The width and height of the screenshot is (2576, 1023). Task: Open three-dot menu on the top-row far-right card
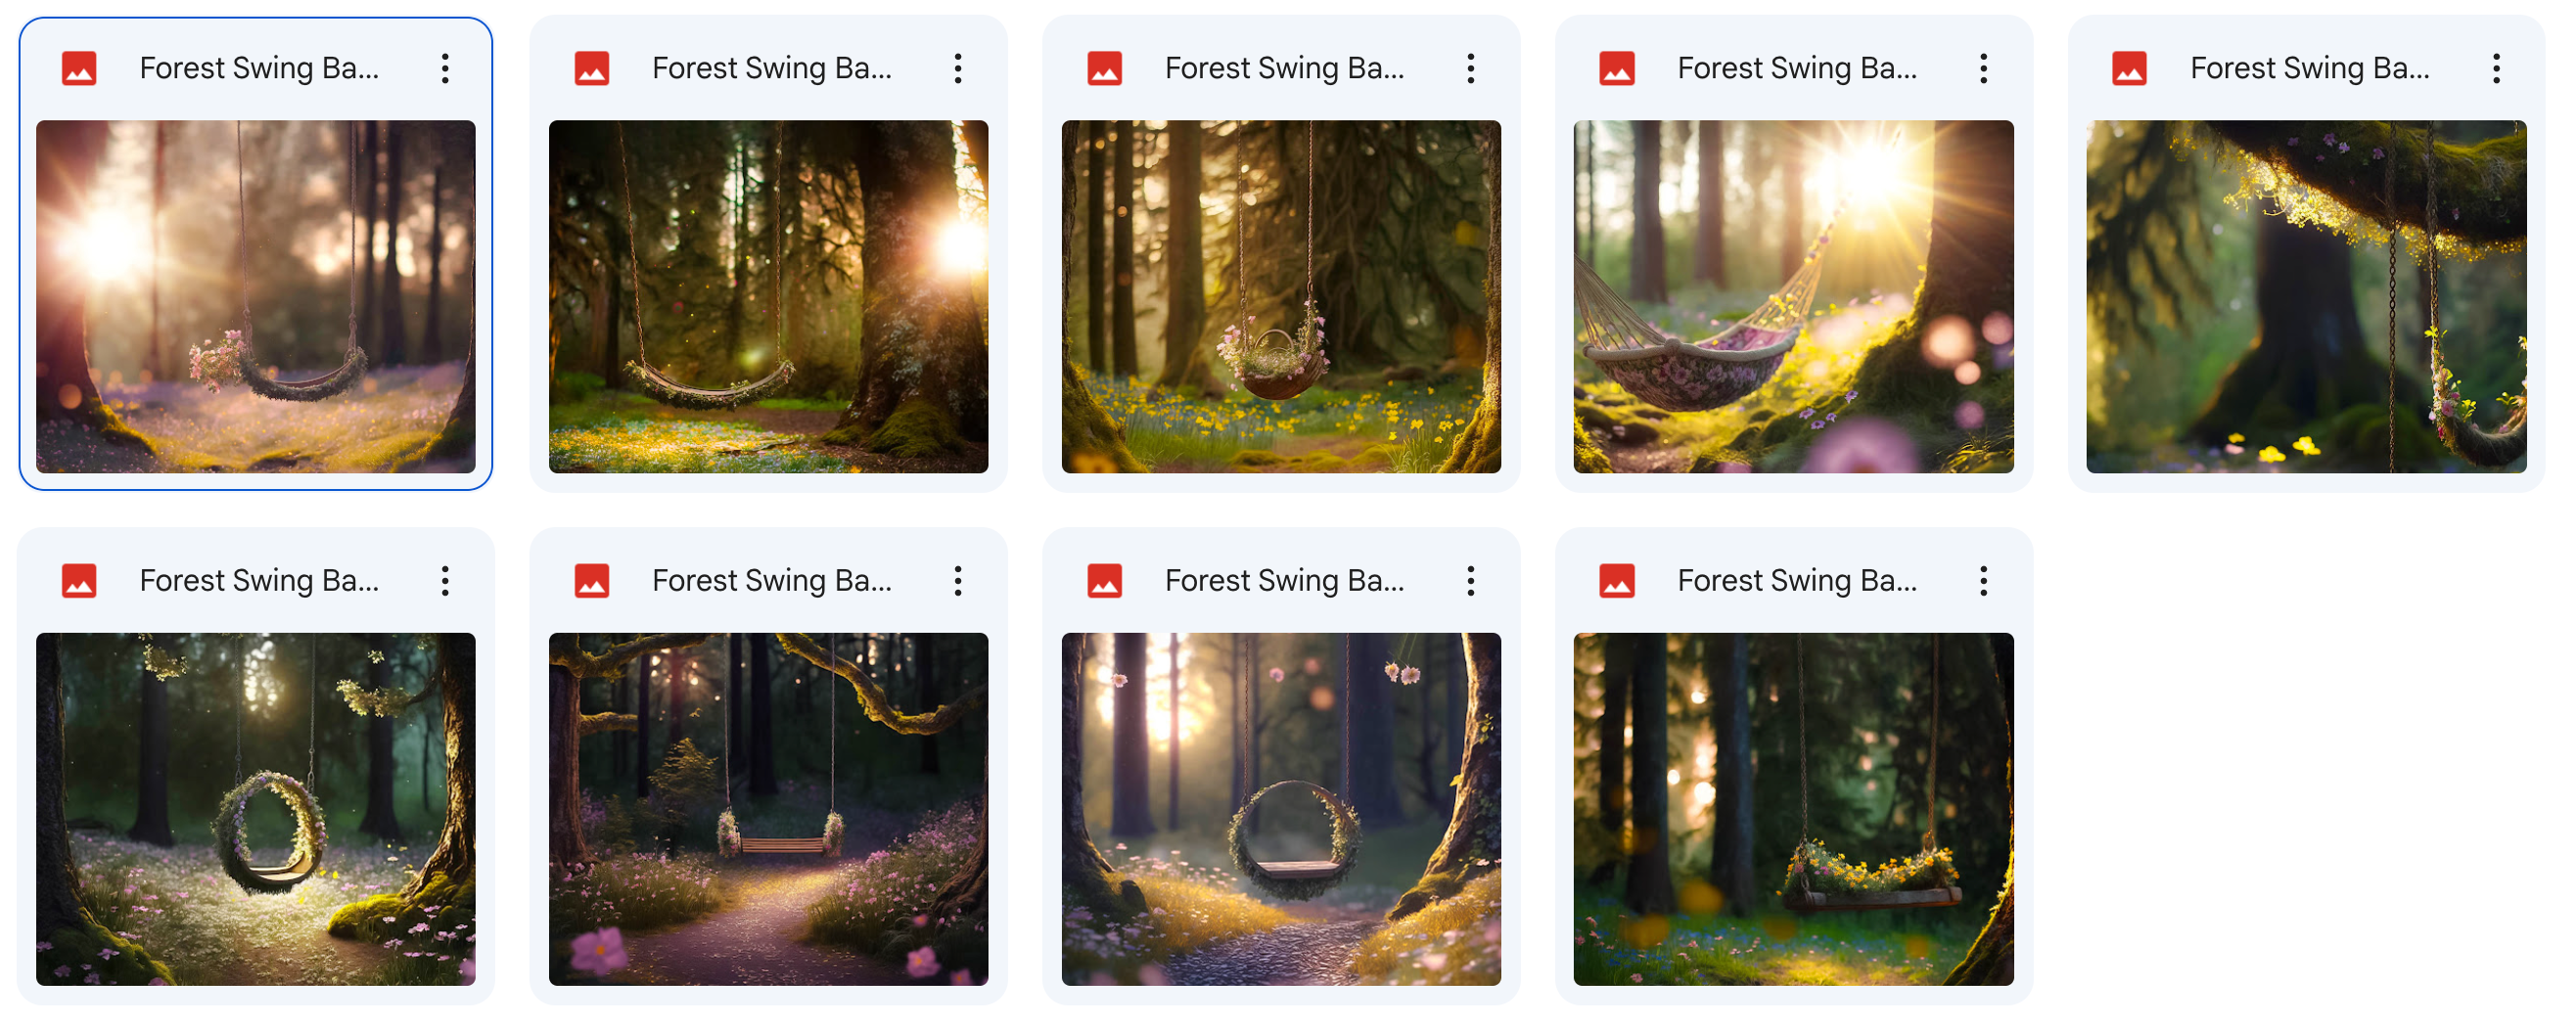click(2496, 68)
